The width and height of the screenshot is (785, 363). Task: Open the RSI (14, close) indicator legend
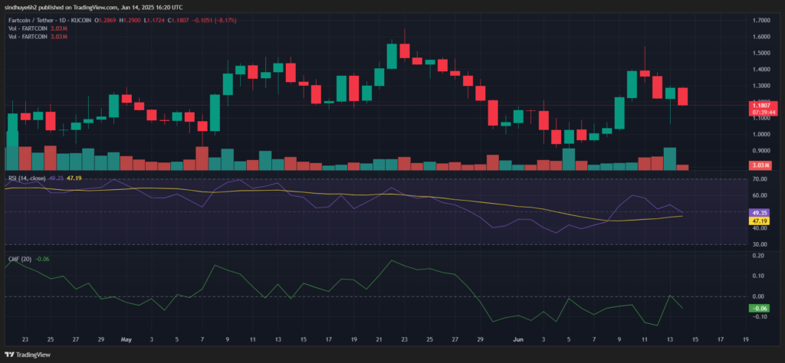coord(27,178)
